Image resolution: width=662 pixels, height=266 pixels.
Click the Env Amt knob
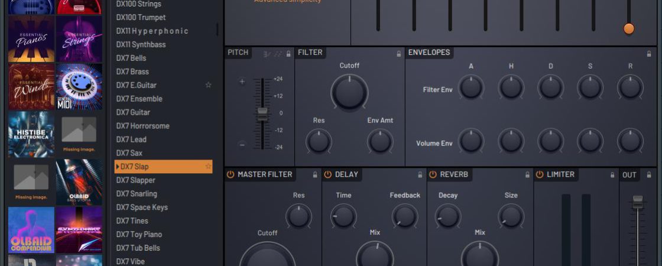pyautogui.click(x=380, y=141)
